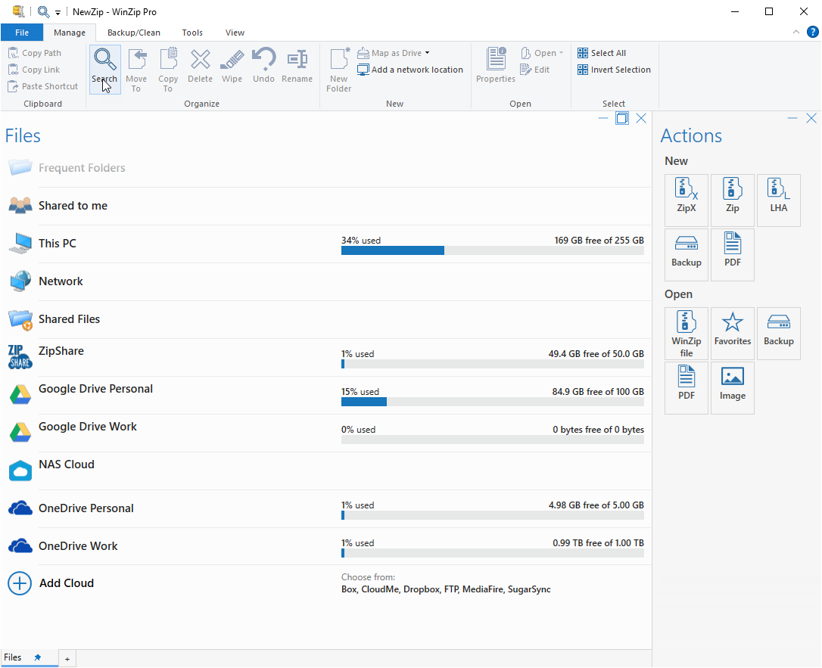Screen dimensions: 822x668
Task: Pin the Files tab at bottom
Action: pyautogui.click(x=38, y=658)
